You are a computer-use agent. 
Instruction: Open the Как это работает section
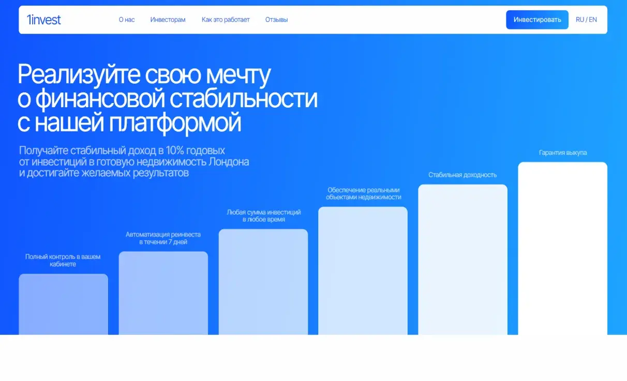(226, 20)
